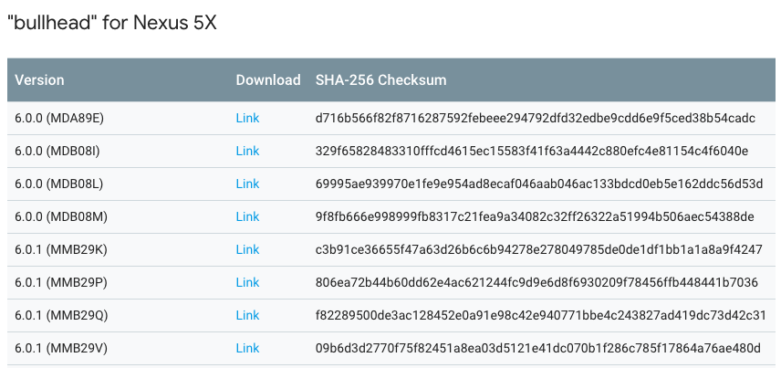Click the "bullhead" for Nexus 5X heading

[111, 22]
